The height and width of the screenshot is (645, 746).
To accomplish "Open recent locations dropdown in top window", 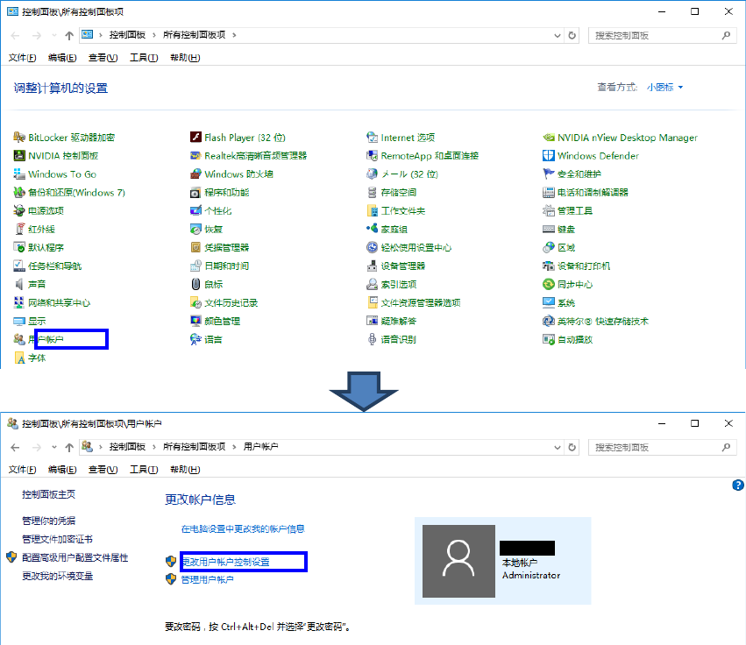I will [x=54, y=35].
